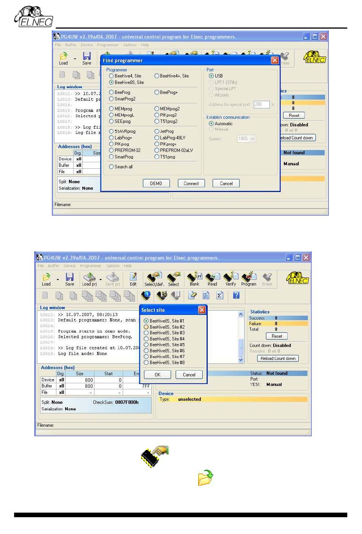The width and height of the screenshot is (362, 534).
Task: Click the Read device icon
Action: pos(212,279)
